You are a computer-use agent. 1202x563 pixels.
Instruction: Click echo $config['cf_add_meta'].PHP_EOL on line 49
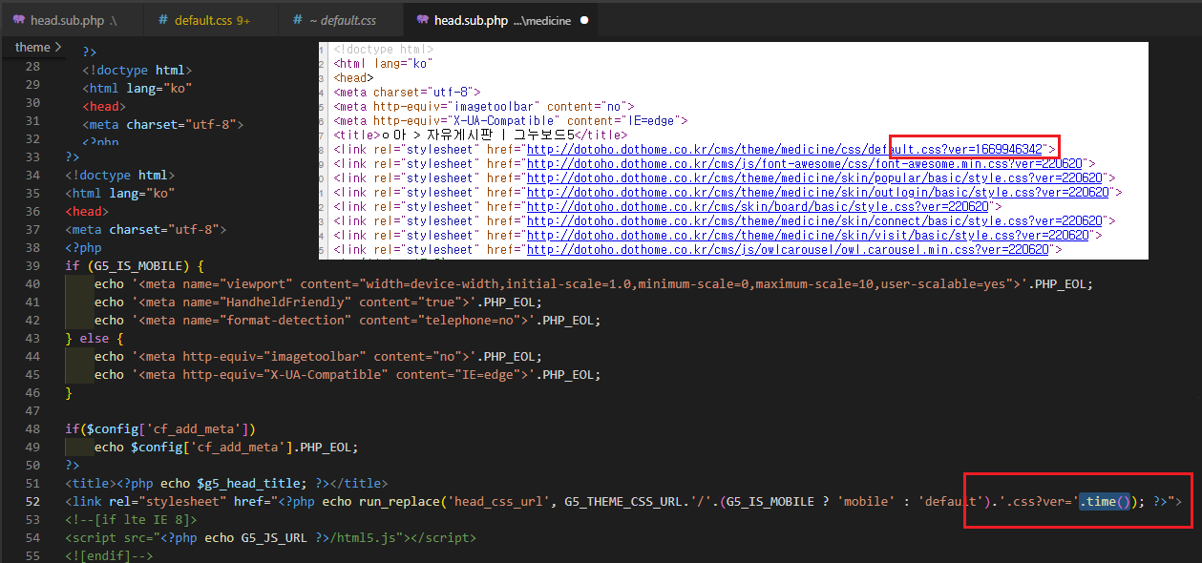pos(226,448)
